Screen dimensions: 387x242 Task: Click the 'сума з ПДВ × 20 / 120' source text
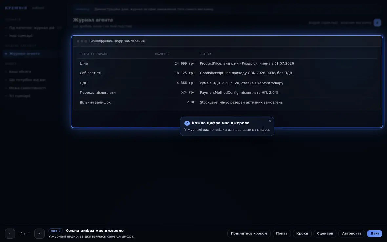[242, 83]
